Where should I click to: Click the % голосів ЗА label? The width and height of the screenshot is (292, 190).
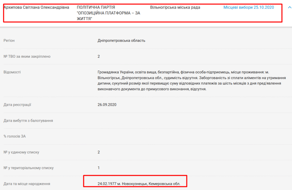click(15, 136)
